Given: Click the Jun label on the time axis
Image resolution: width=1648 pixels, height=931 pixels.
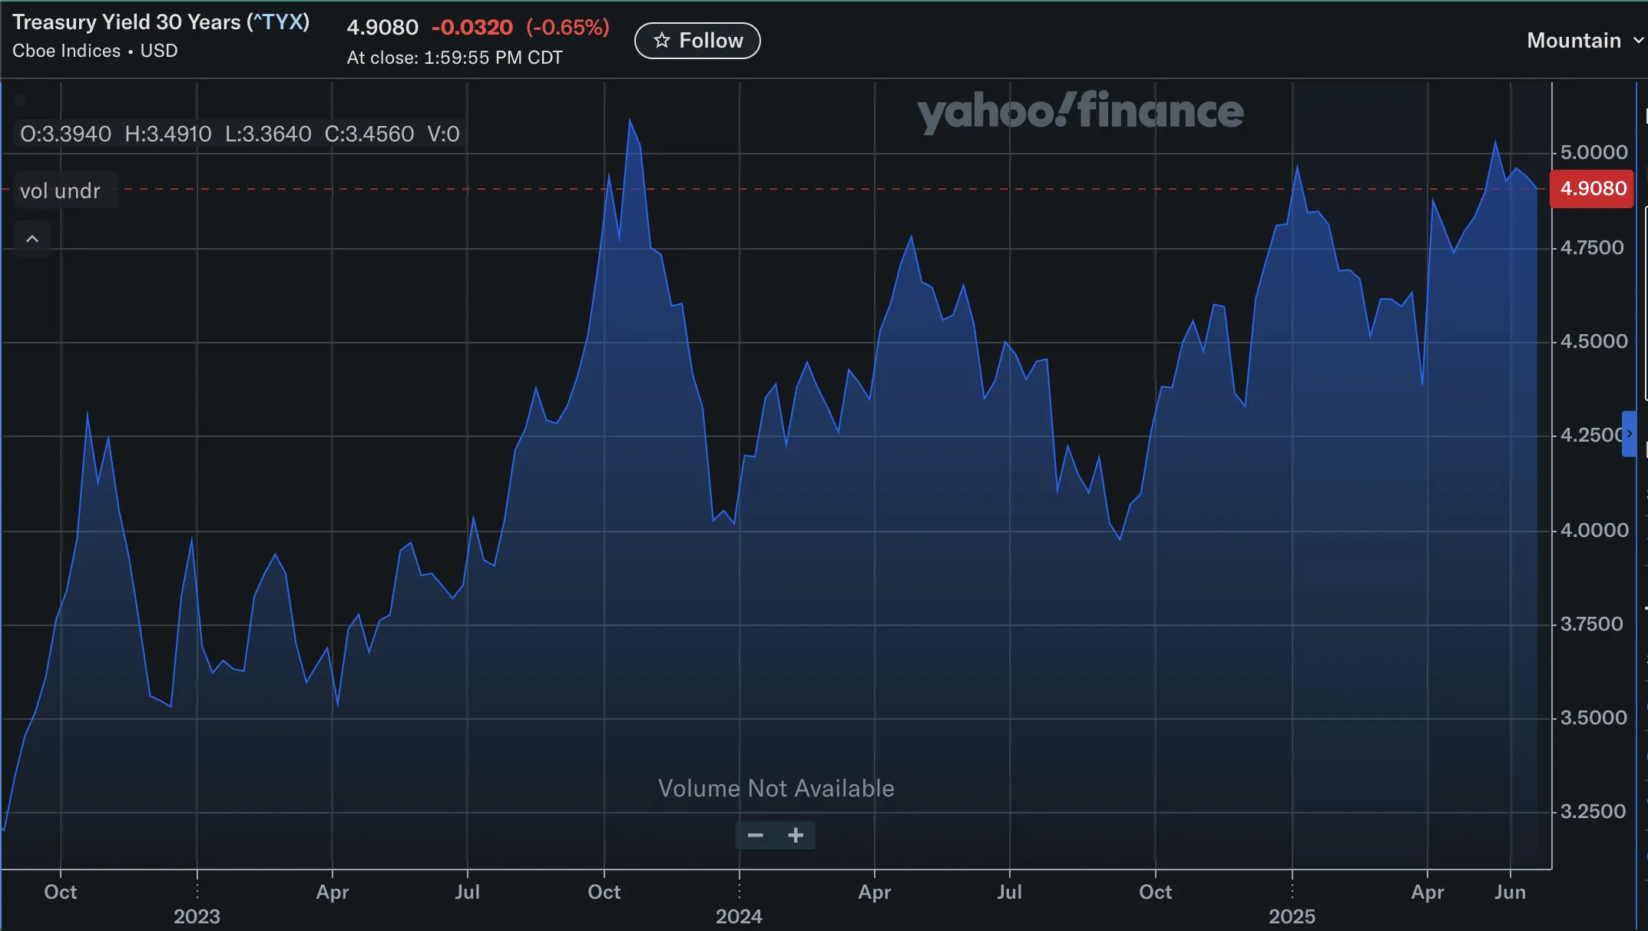Looking at the screenshot, I should point(1510,892).
